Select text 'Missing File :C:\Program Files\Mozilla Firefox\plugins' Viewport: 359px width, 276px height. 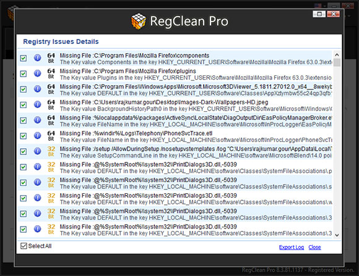[x=128, y=71]
